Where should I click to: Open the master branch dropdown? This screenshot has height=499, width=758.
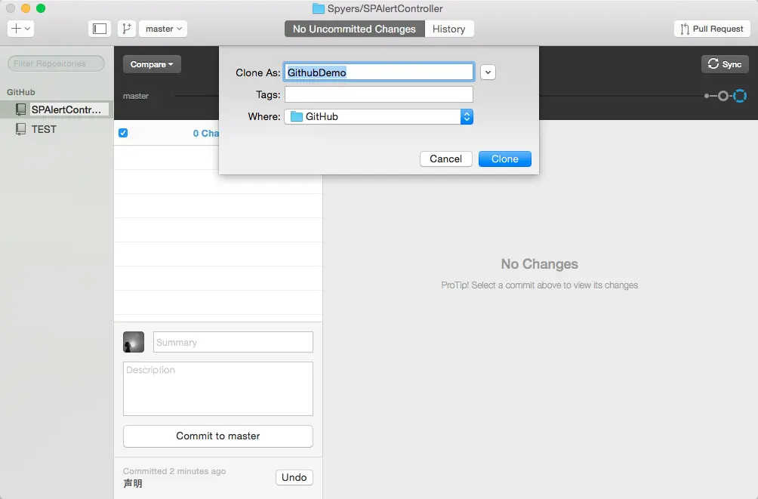tap(163, 29)
